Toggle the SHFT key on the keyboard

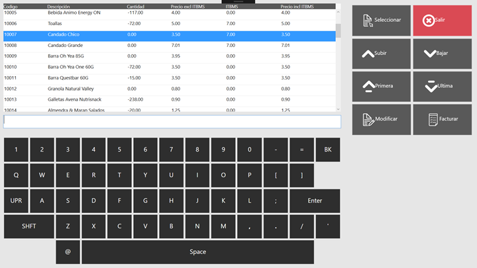(x=28, y=226)
